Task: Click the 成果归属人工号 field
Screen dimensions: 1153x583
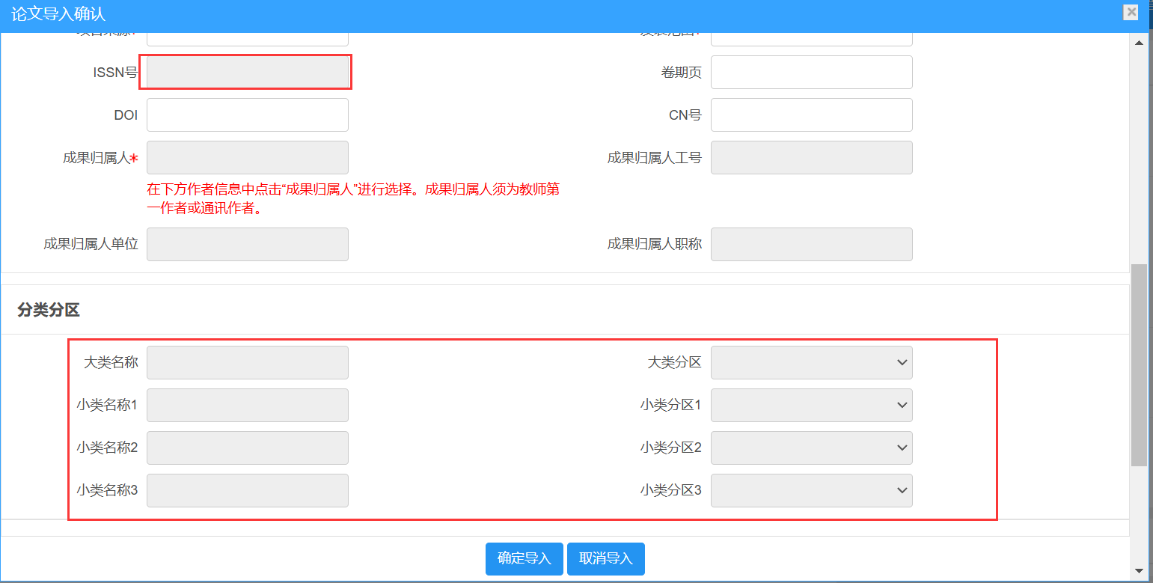Action: (811, 158)
